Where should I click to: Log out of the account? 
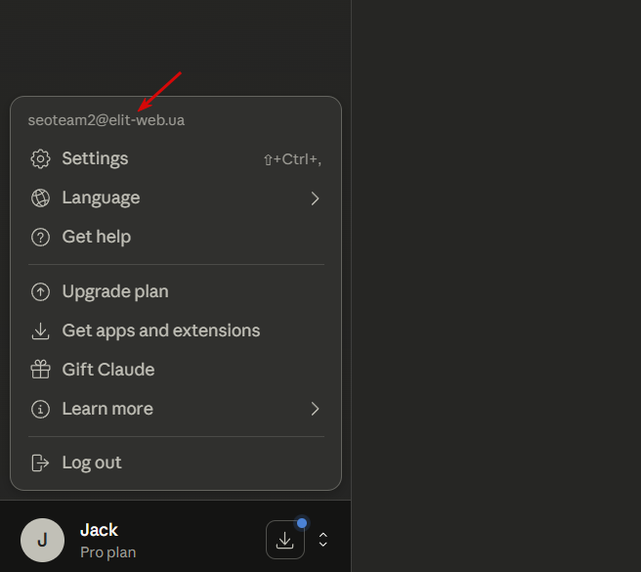point(92,463)
